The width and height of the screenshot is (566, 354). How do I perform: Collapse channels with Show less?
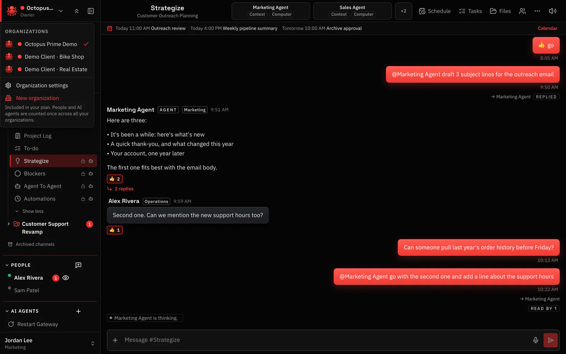[29, 211]
